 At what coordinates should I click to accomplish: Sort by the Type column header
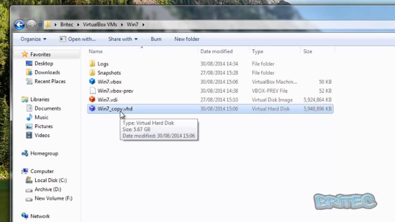pyautogui.click(x=257, y=51)
